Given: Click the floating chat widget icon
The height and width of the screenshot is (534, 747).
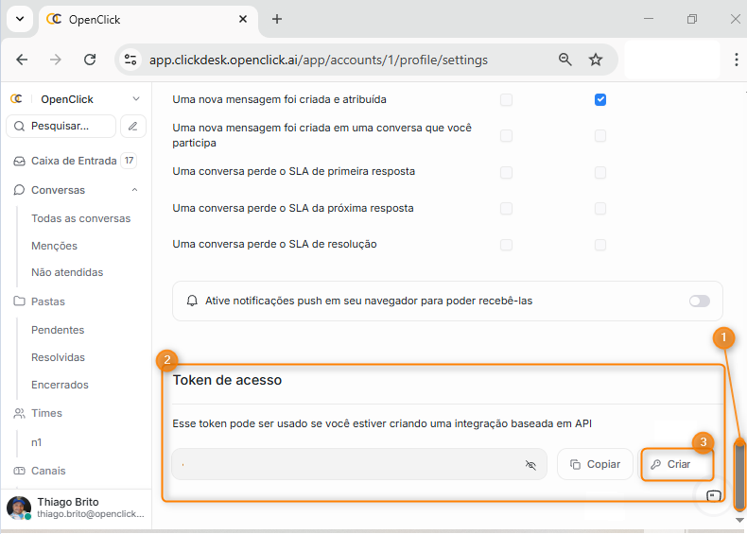Looking at the screenshot, I should point(714,495).
